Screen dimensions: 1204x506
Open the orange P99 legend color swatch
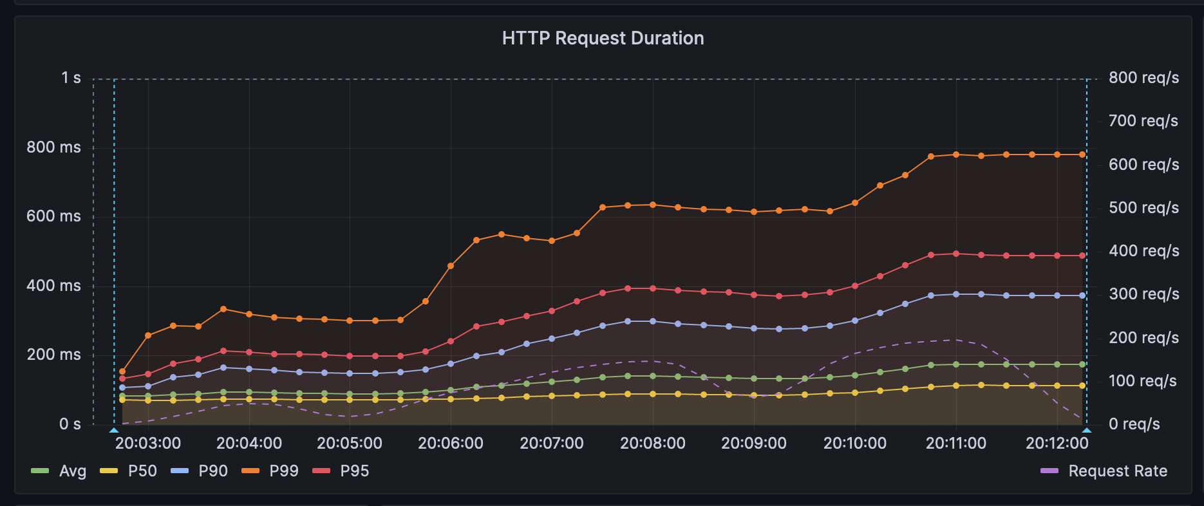[x=250, y=471]
